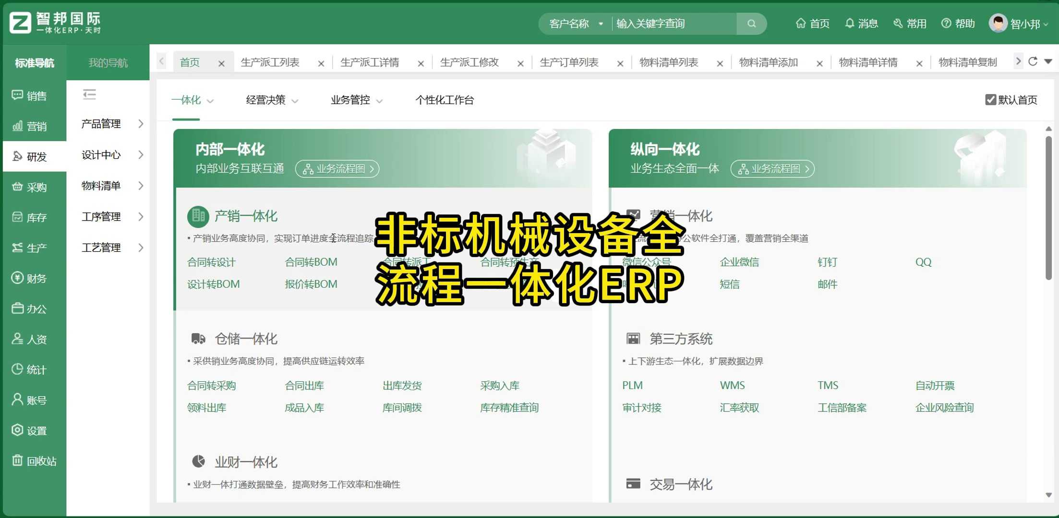Switch to the 我的导航 tab
The width and height of the screenshot is (1059, 518).
[x=108, y=63]
